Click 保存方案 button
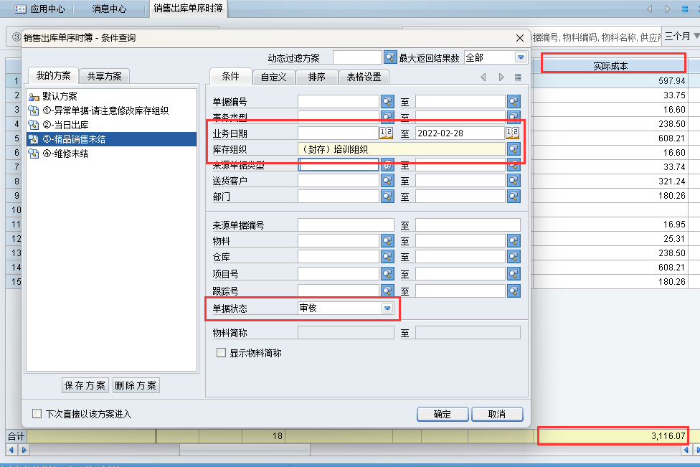Image resolution: width=700 pixels, height=467 pixels. click(x=85, y=385)
